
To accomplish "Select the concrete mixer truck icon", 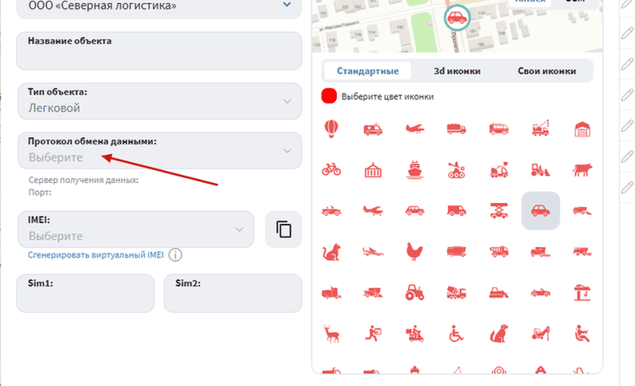I will point(456,292).
